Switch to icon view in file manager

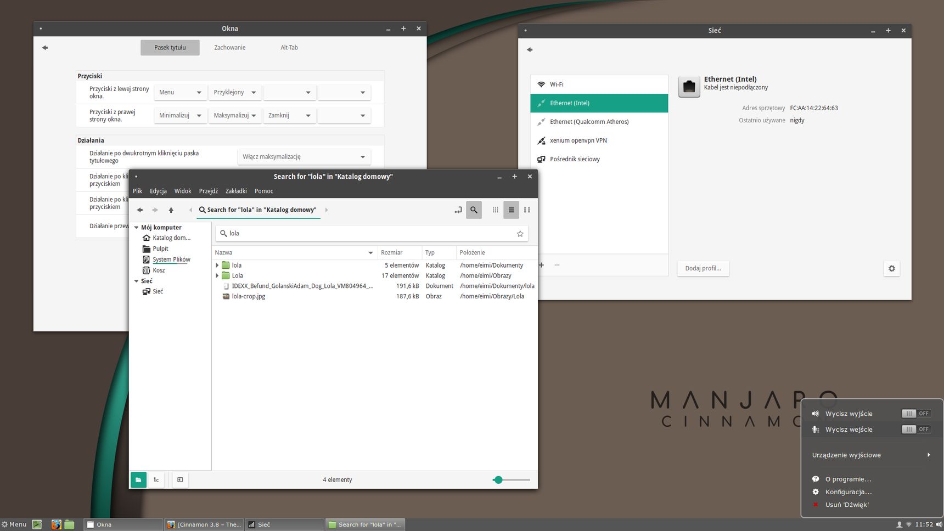click(x=496, y=210)
